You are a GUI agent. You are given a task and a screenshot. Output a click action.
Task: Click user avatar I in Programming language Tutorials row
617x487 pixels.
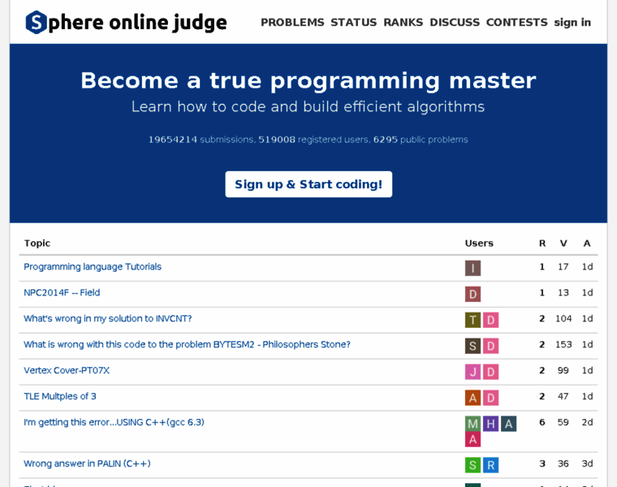472,269
